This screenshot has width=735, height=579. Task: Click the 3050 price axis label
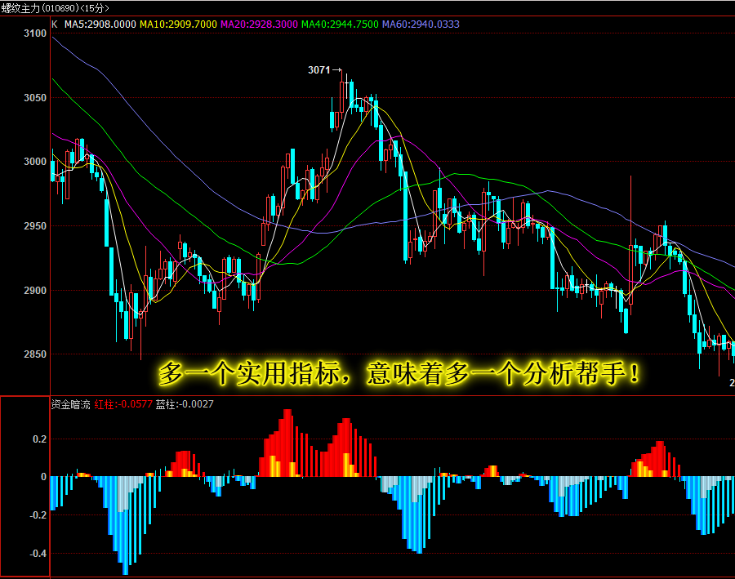(x=36, y=97)
